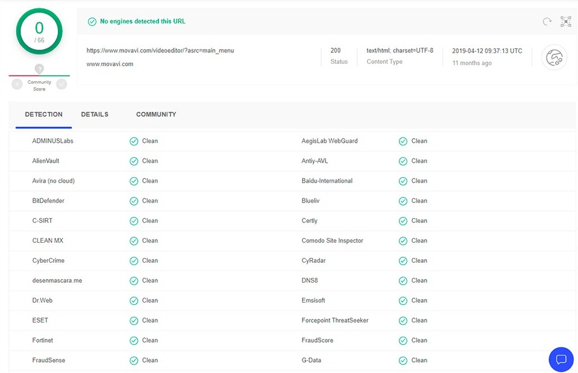Screen dimensions: 578x373
Task: Click the Comodo Site Inspector entry
Action: [332, 240]
